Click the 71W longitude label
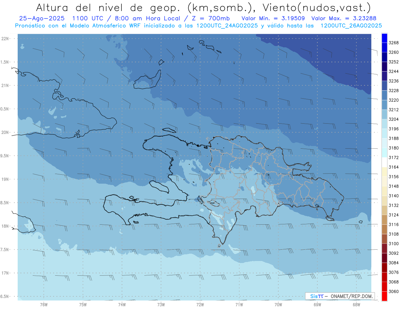The image size is (400, 309). click(x=239, y=304)
